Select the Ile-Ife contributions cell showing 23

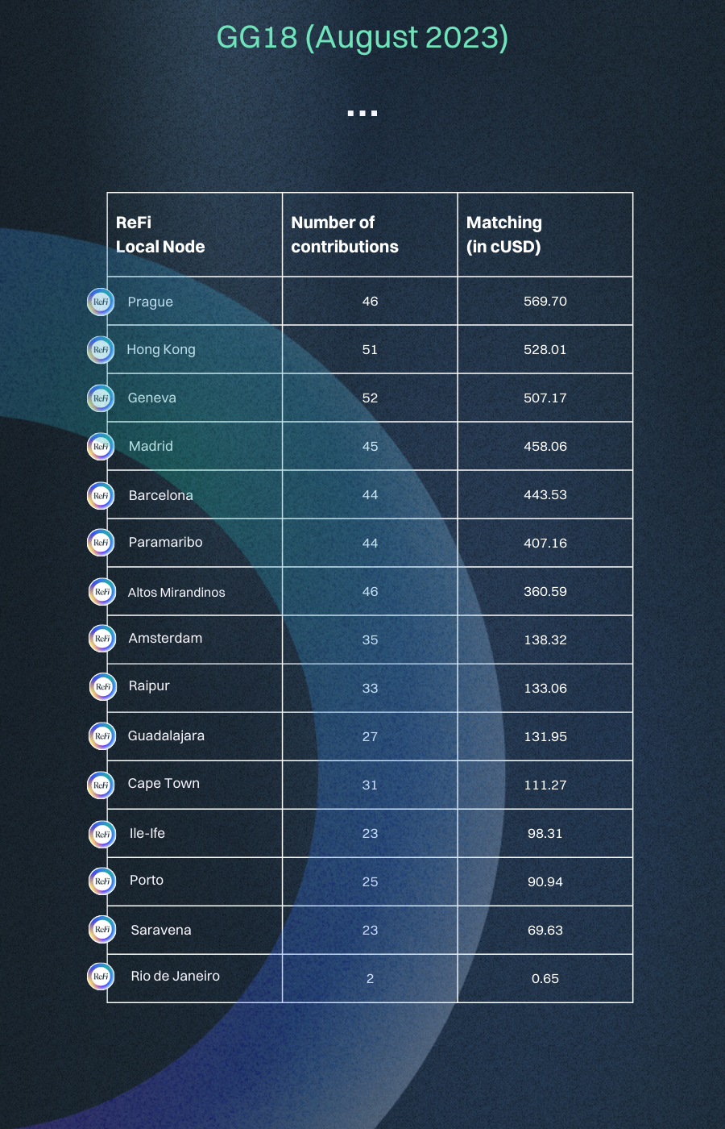(370, 833)
